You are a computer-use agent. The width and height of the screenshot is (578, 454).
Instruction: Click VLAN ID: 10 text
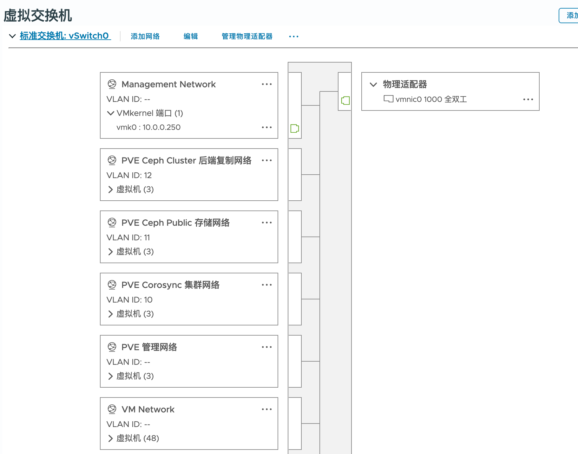pyautogui.click(x=129, y=300)
